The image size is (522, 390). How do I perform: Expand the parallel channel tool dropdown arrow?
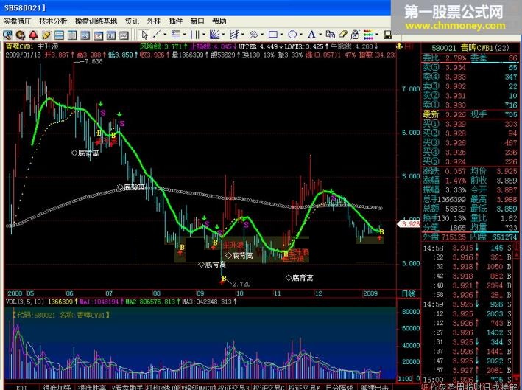[262, 35]
